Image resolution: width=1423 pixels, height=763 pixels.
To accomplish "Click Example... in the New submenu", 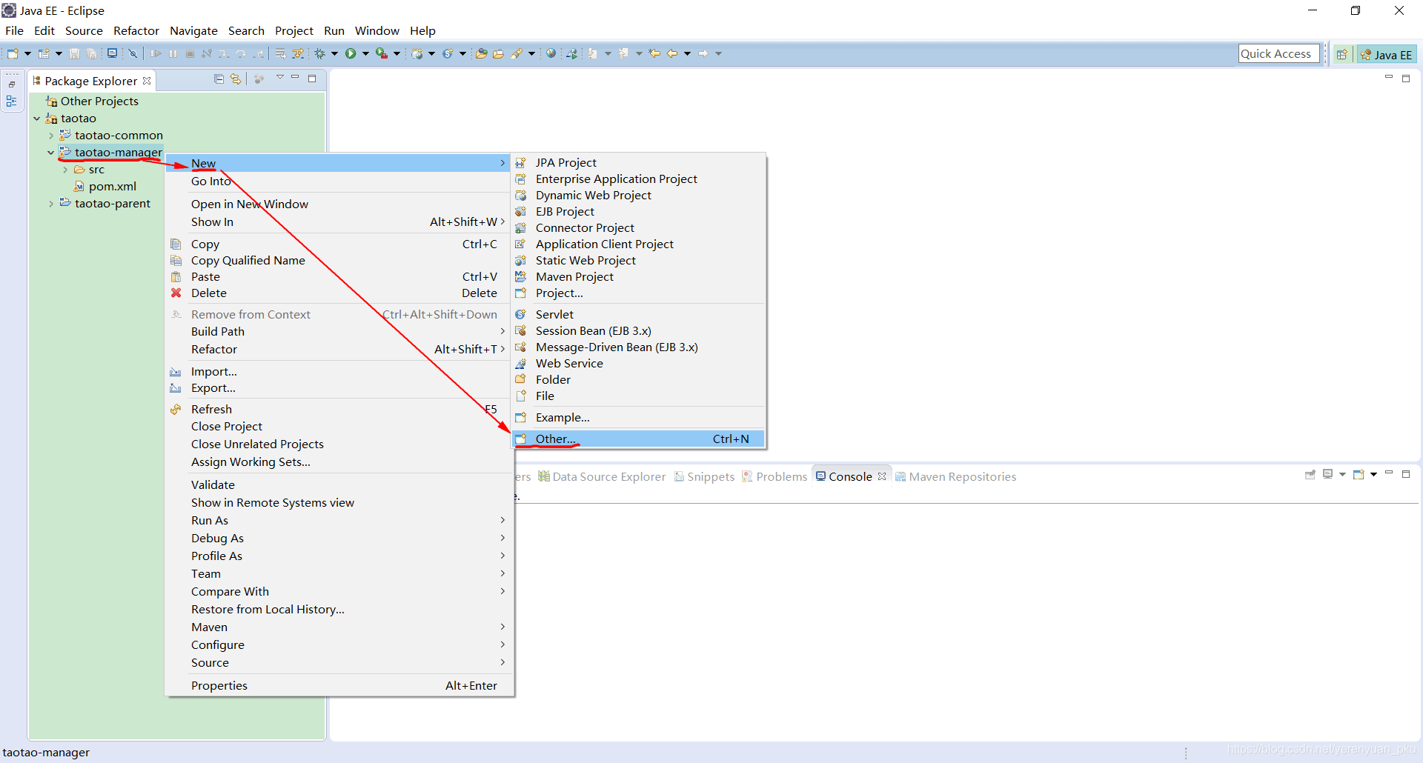I will (x=639, y=417).
